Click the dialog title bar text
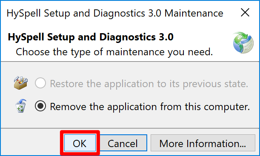The height and width of the screenshot is (156, 260). tap(115, 13)
